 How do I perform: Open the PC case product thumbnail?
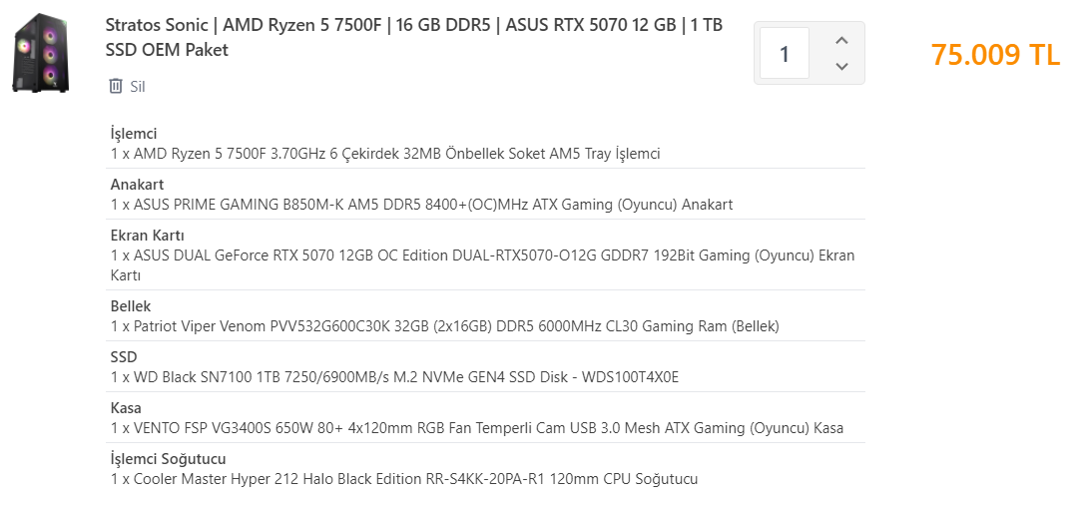(x=41, y=54)
